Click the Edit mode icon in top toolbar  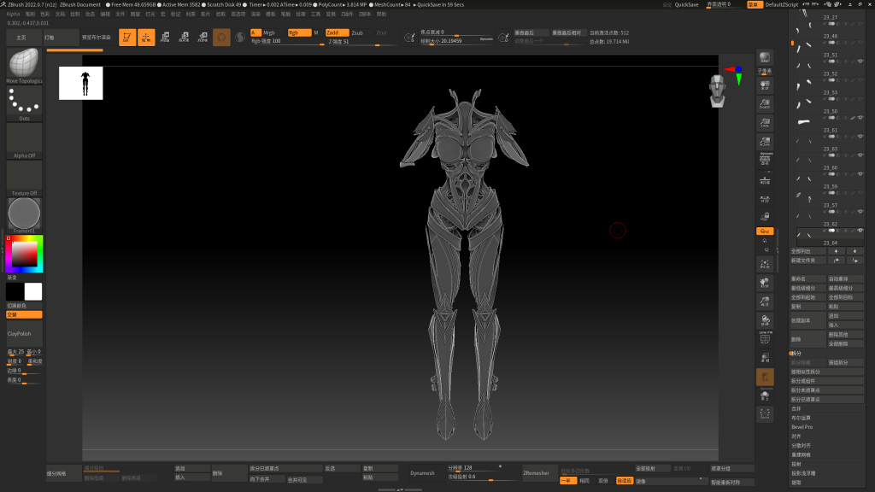pyautogui.click(x=127, y=37)
